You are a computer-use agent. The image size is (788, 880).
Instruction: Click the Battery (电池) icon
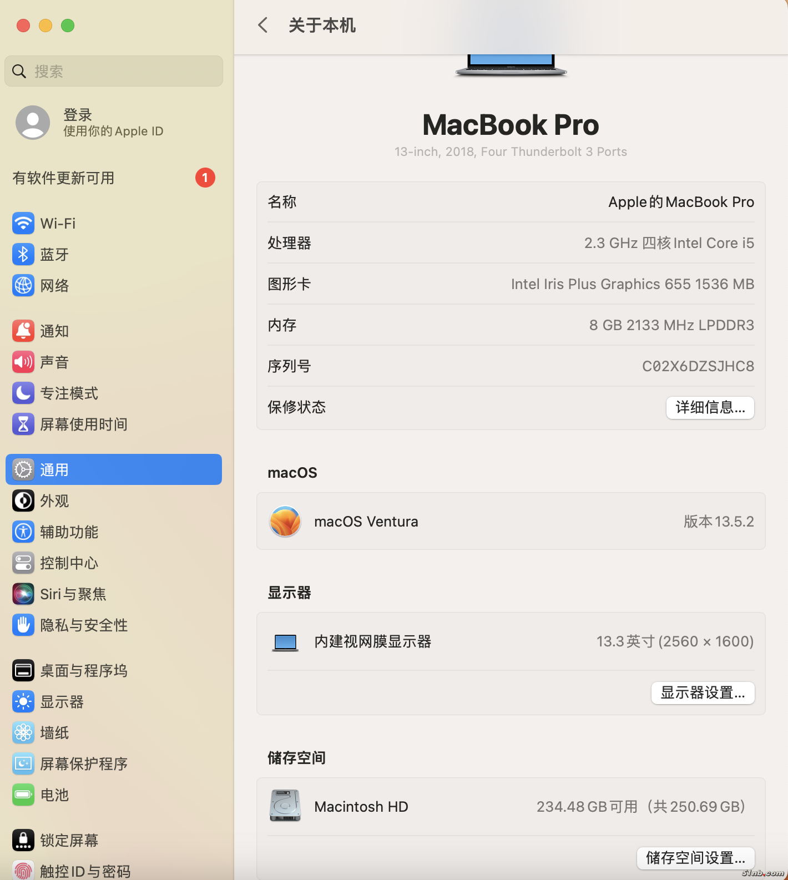point(23,795)
